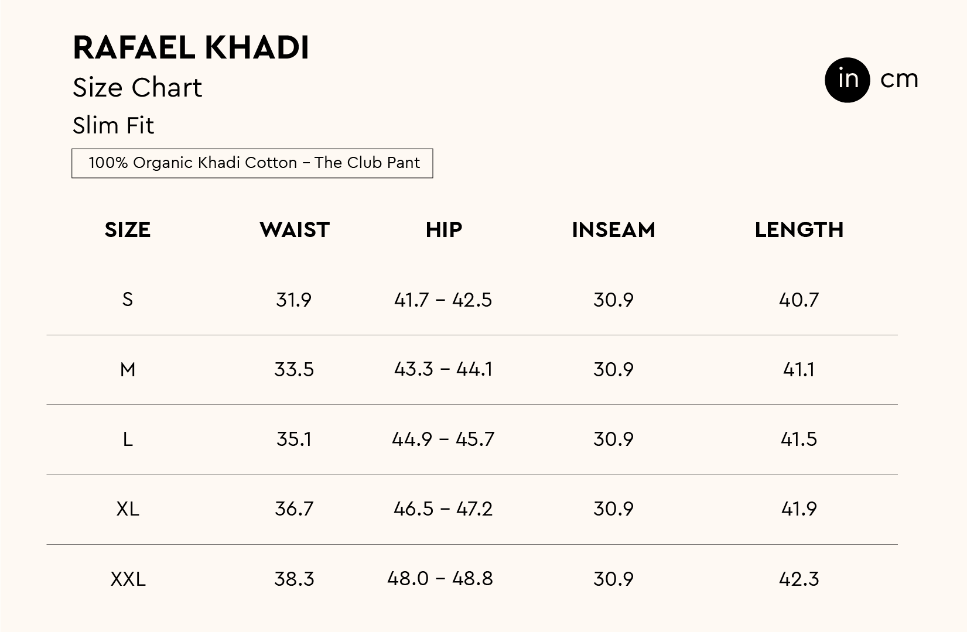Click the Slim Fit label
The width and height of the screenshot is (967, 632).
(113, 126)
